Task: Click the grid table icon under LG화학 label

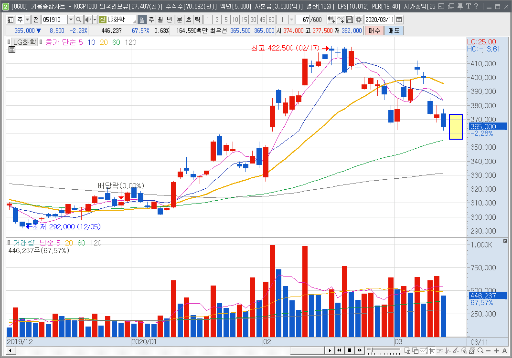Action: pos(12,50)
